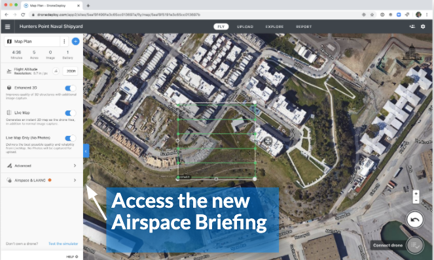Viewport: 434px width, 260px height.
Task: Click the move crosshair handle on the flight plan
Action: pos(267,142)
